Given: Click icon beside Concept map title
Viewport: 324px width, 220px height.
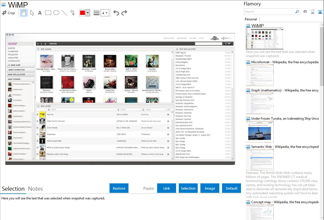Looking at the screenshot, I should click(248, 202).
